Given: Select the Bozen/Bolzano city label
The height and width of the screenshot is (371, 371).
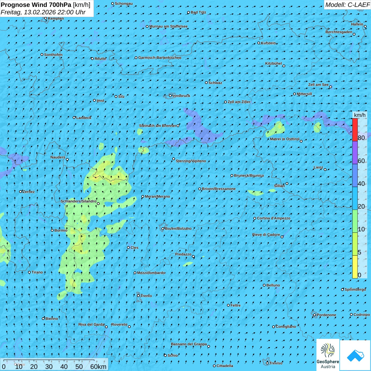Looking at the screenshot, I should pyautogui.click(x=178, y=228).
